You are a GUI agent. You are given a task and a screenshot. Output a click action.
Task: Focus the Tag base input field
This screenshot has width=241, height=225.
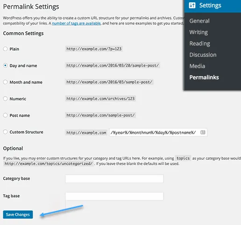pyautogui.click(x=114, y=196)
